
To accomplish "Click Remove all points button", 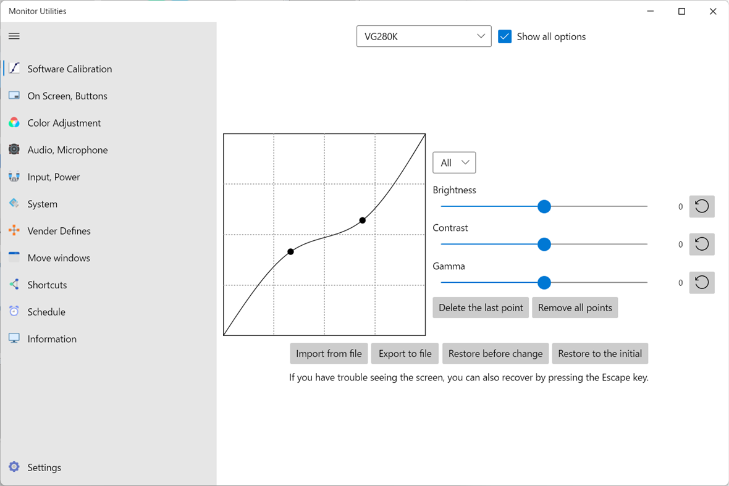I will tap(575, 307).
